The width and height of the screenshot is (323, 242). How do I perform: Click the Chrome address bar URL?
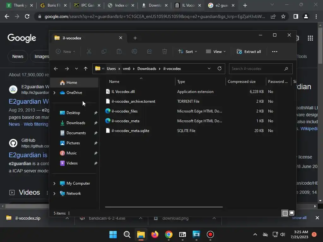155,16
